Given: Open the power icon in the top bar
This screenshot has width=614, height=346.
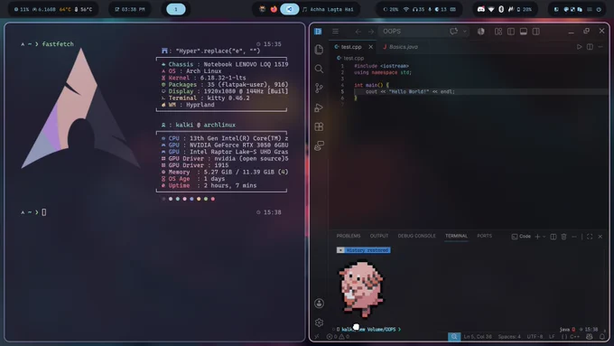Looking at the screenshot, I should tap(599, 9).
